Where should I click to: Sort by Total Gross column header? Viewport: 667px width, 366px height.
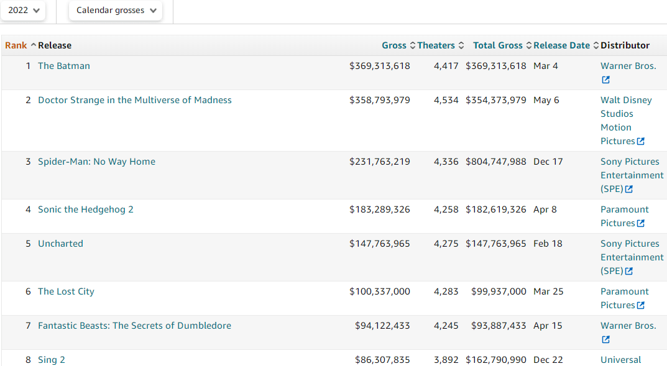[x=498, y=45]
